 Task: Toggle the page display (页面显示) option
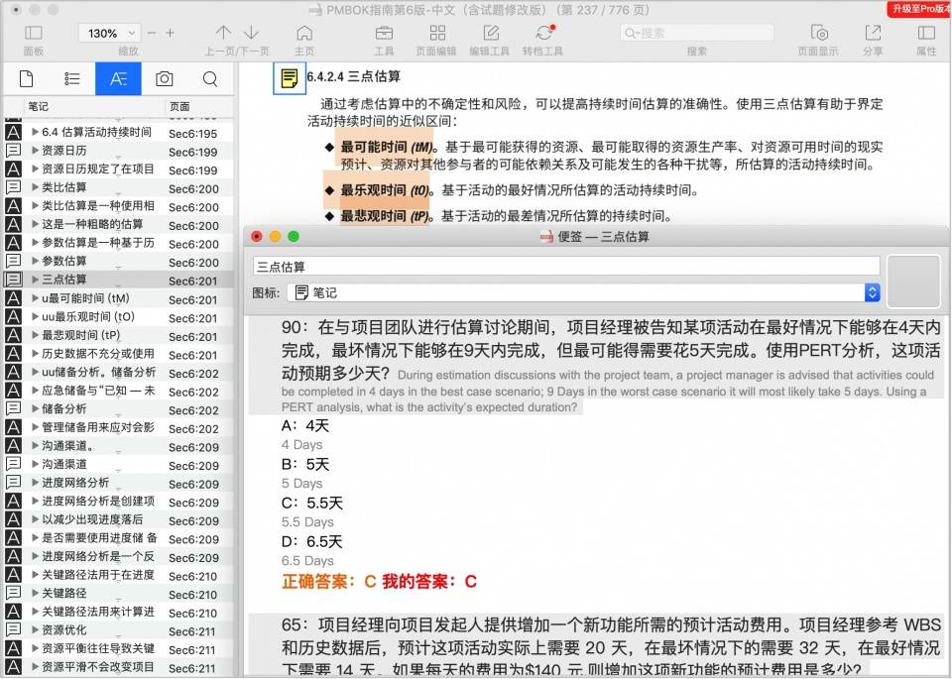[818, 33]
